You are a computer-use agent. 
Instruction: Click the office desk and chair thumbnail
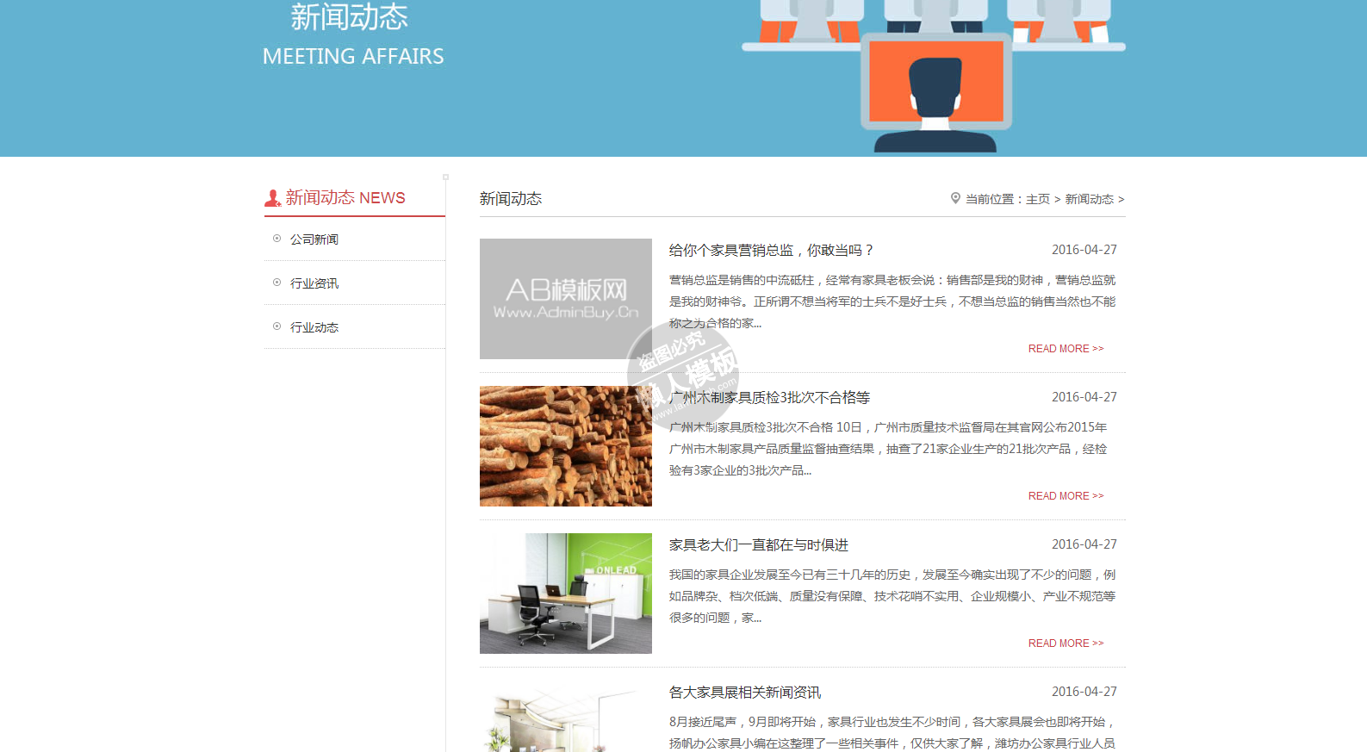click(x=565, y=594)
